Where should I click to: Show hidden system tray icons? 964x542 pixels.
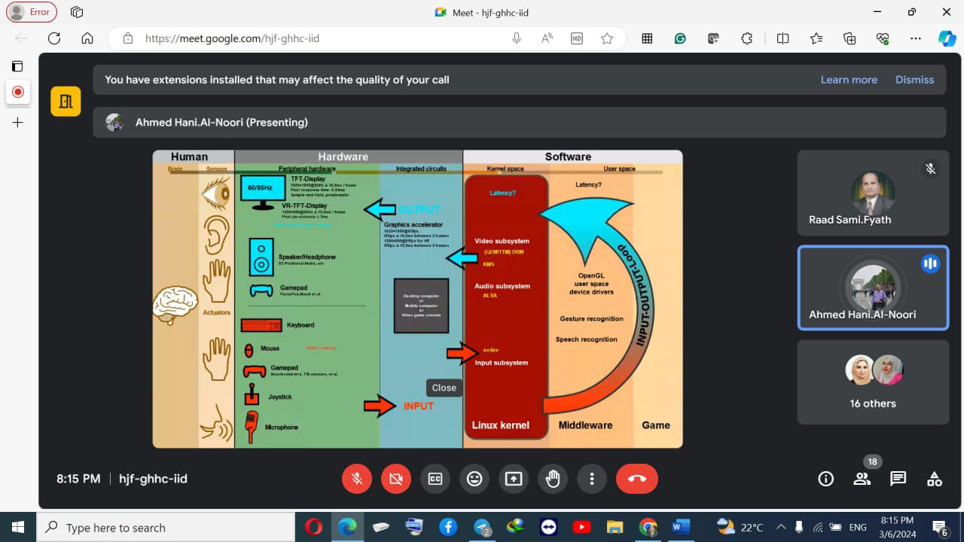(x=781, y=527)
